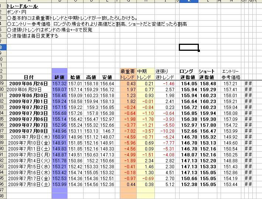The width and height of the screenshot is (262, 199).
Task: Select the 中期トレンド heading cell
Action: 144,74
